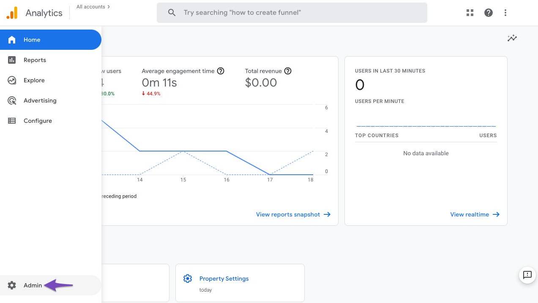Open the Reports section in the sidebar
This screenshot has height=303, width=538.
pos(35,60)
